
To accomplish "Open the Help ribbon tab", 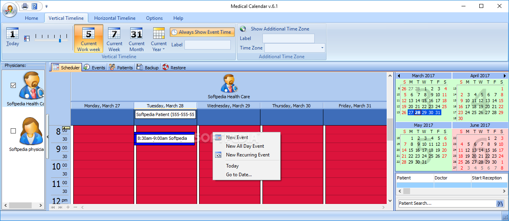I will coord(179,18).
